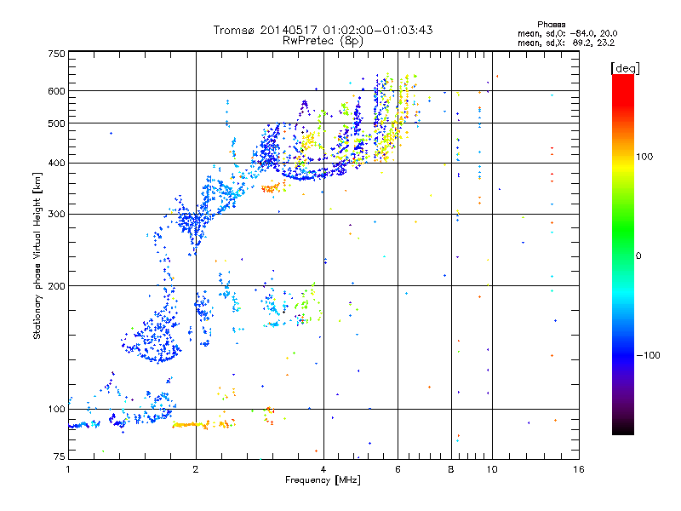Click the colorbar tick label '0'
The width and height of the screenshot is (681, 511).
[638, 256]
